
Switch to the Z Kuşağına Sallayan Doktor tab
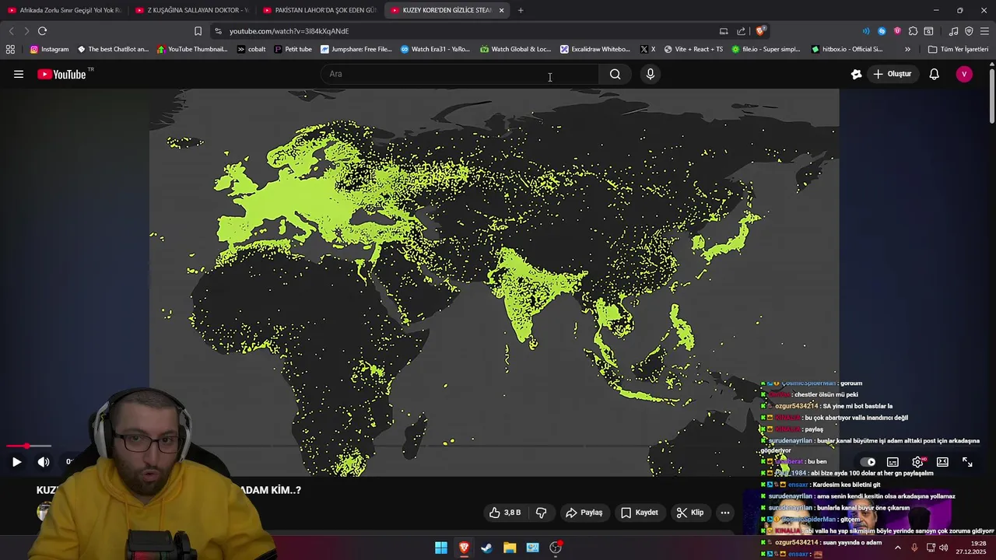click(x=192, y=10)
